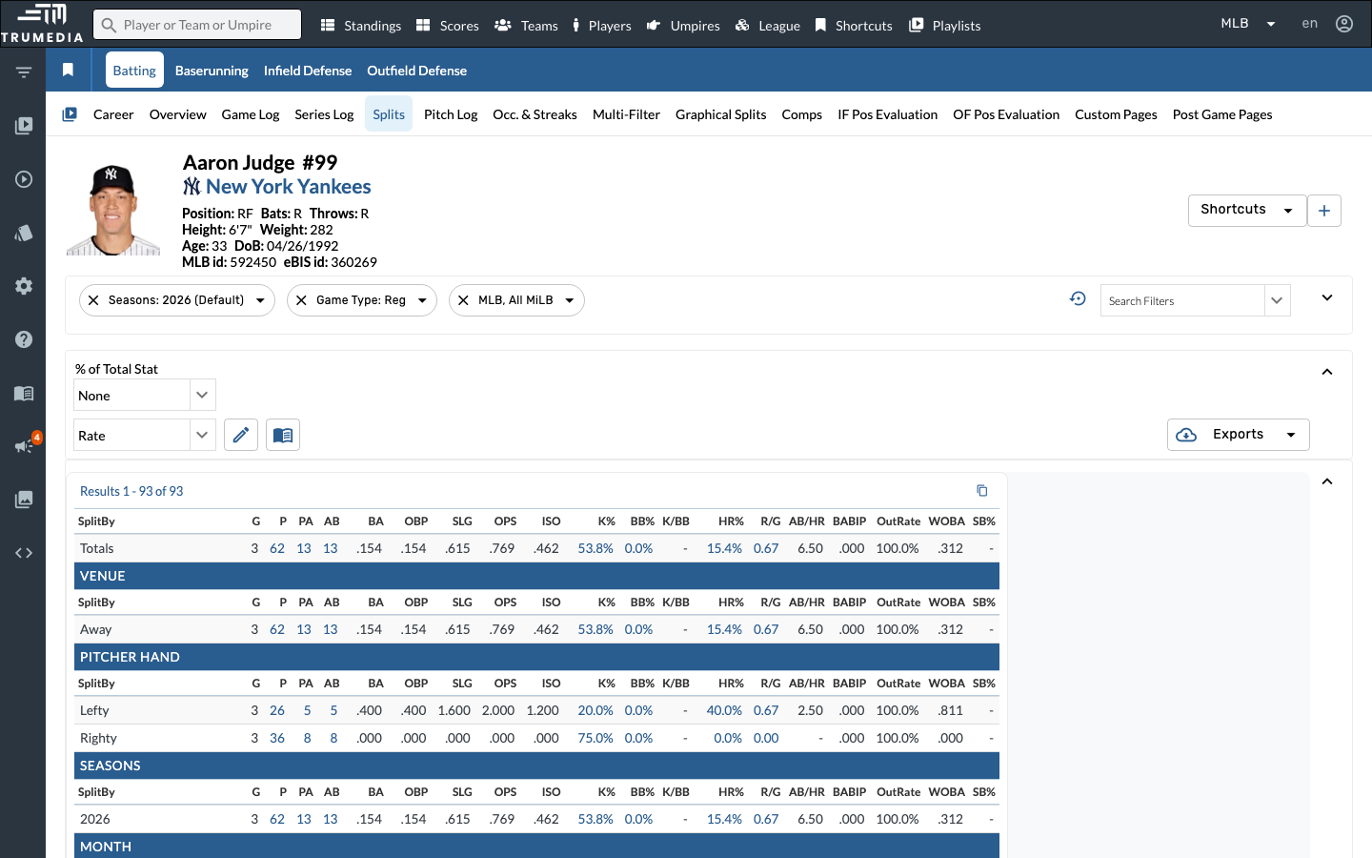The height and width of the screenshot is (858, 1372).
Task: Open the Umpires menu
Action: [x=683, y=26]
